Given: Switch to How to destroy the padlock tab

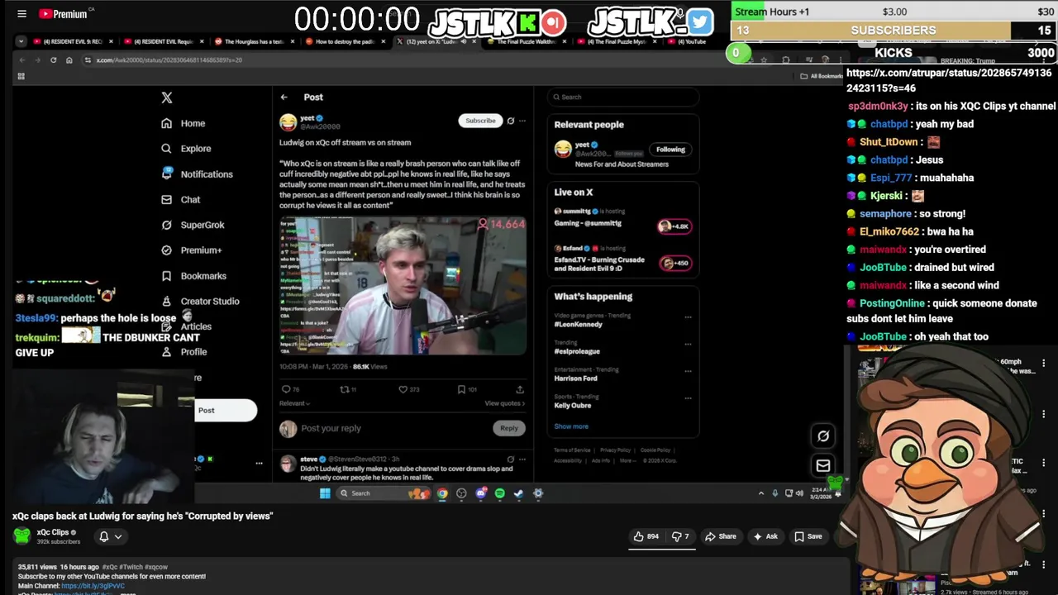Looking at the screenshot, I should (344, 41).
